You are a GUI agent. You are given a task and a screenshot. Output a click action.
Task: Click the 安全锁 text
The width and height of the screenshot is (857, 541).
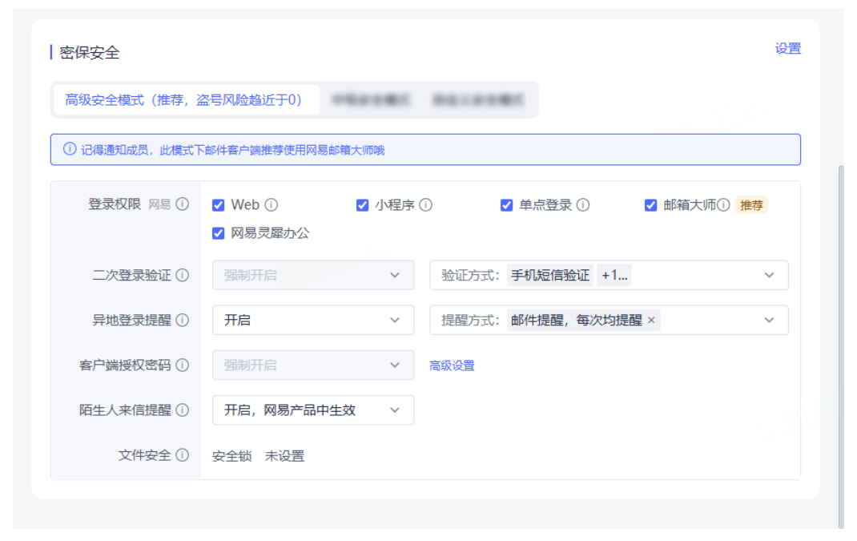click(x=231, y=456)
